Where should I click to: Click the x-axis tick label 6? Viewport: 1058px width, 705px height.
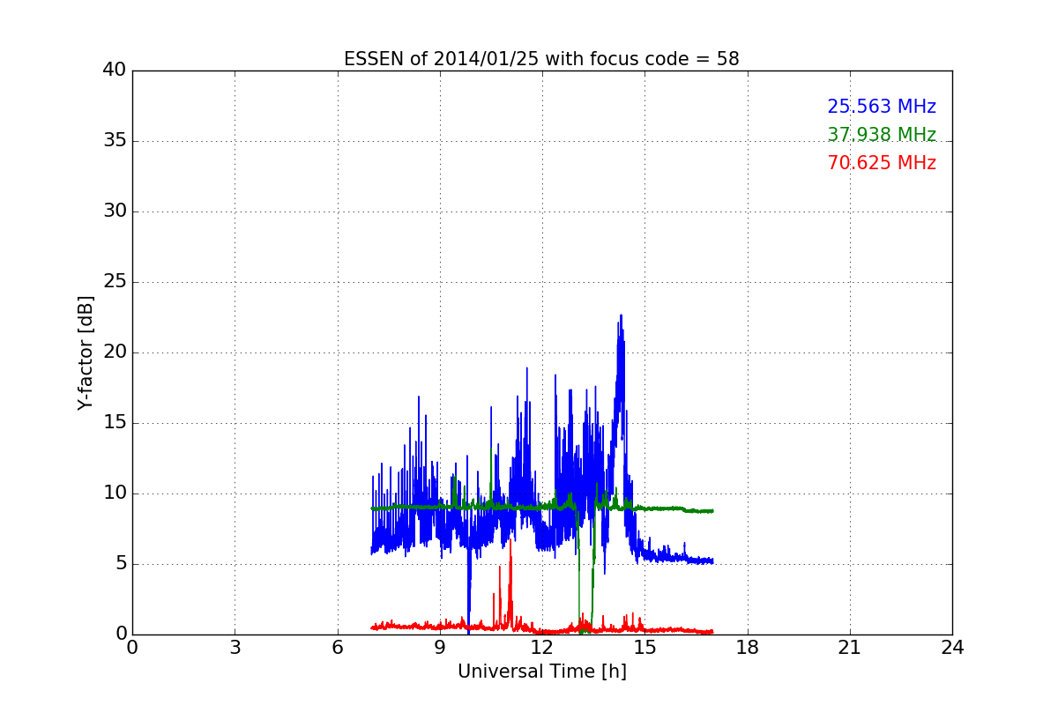point(337,647)
